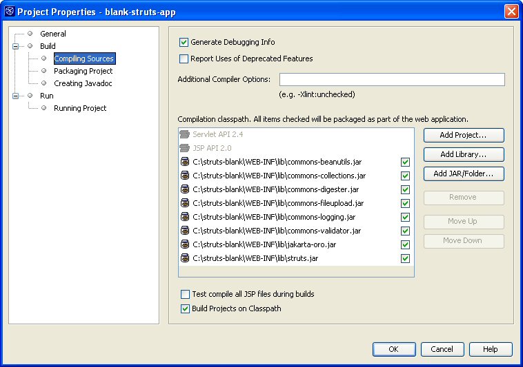This screenshot has height=367, width=523.
Task: Confirm the dialog with OK
Action: tap(394, 349)
